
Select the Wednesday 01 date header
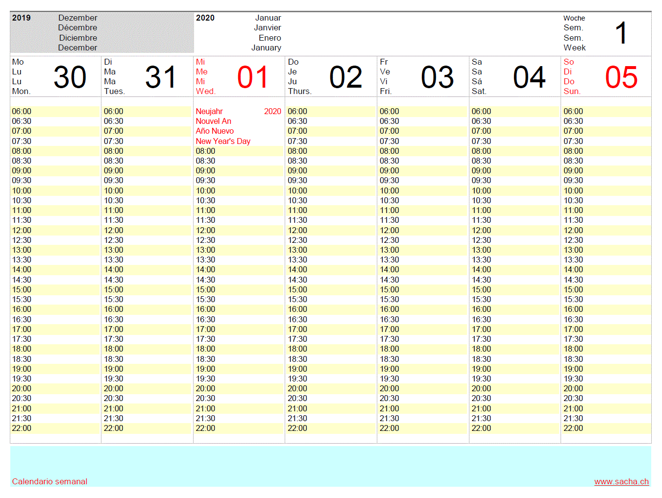239,76
